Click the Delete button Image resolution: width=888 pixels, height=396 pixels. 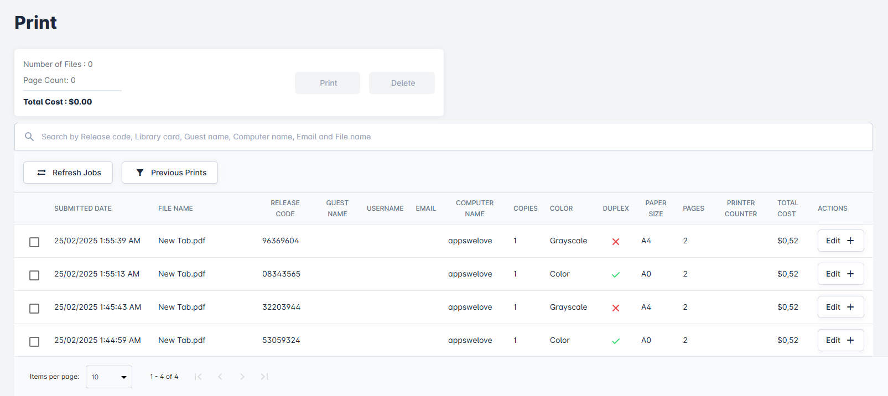[x=402, y=83]
